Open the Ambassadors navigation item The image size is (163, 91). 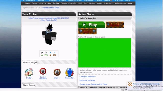(120, 3)
